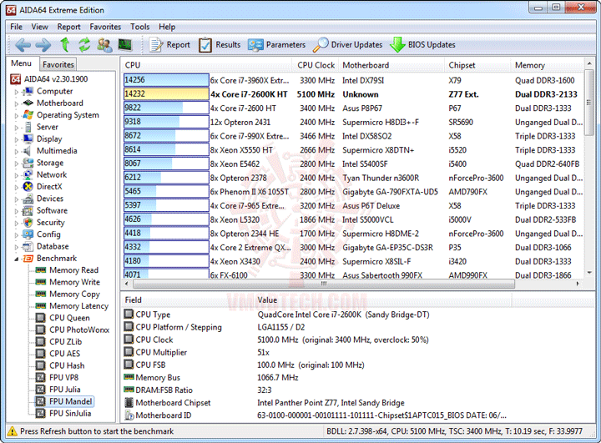Open the users icon in toolbar
601x443 pixels.
(x=104, y=45)
